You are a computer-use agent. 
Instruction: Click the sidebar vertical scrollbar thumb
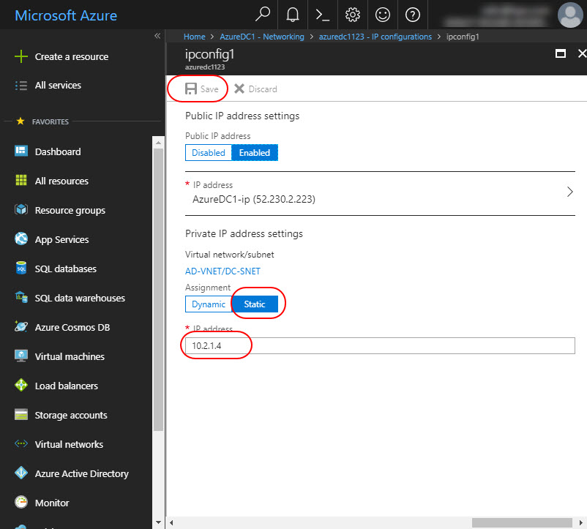click(158, 290)
